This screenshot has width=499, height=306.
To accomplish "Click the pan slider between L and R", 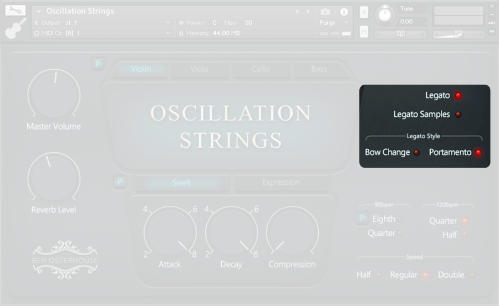I will coord(400,34).
